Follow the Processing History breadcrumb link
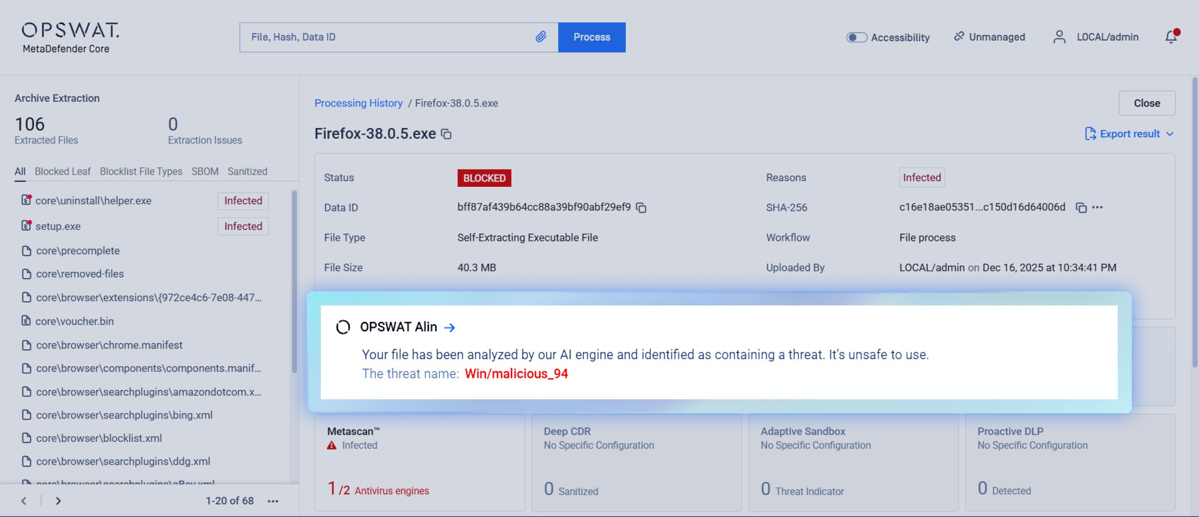Viewport: 1199px width, 517px height. click(x=358, y=103)
